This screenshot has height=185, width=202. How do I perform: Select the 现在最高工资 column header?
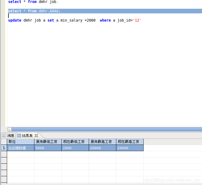pos(130,142)
